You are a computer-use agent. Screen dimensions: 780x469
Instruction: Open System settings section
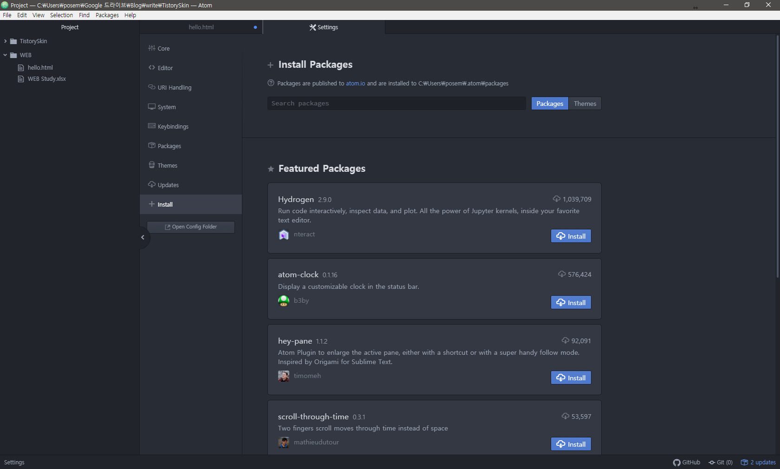click(190, 107)
